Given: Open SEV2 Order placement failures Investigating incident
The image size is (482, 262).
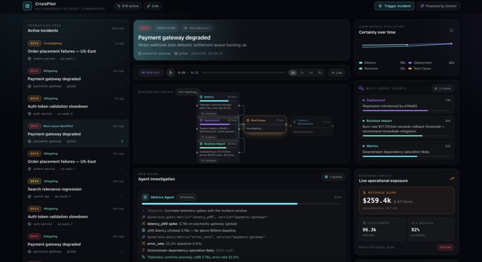Looking at the screenshot, I should pyautogui.click(x=75, y=51).
